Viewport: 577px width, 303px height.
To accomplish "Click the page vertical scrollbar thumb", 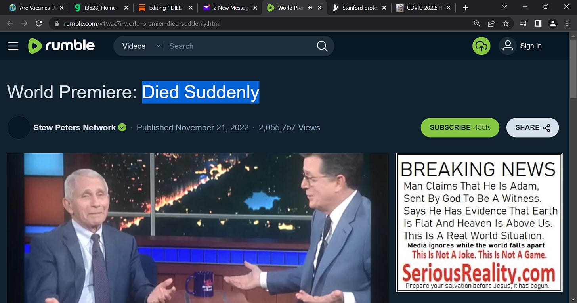I will click(x=573, y=68).
